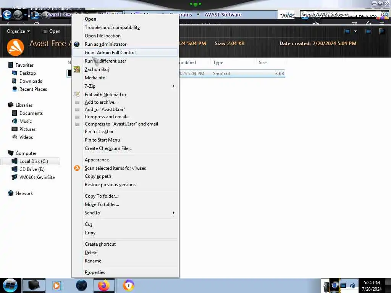Open Firefox from the taskbar
This screenshot has height=293, width=391.
104,285
